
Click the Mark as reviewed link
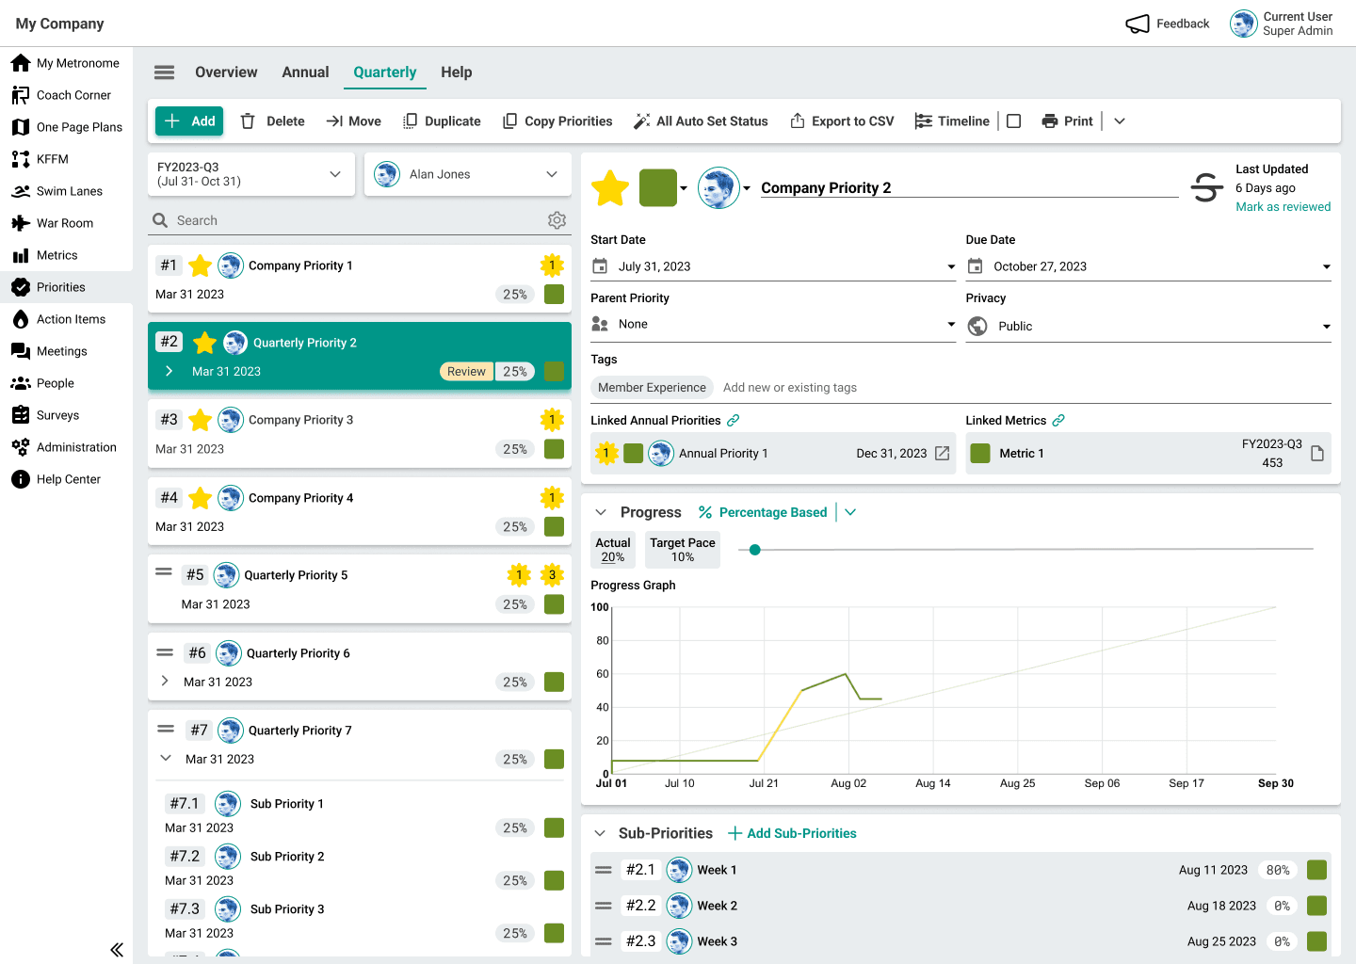[x=1283, y=206]
